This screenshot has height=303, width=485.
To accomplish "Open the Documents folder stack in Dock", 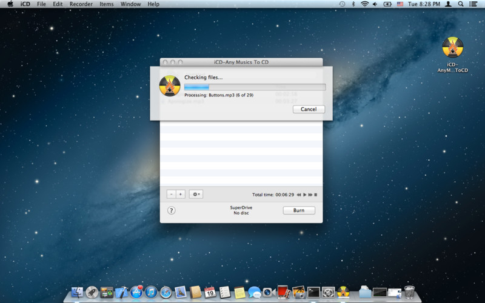I will pos(365,292).
